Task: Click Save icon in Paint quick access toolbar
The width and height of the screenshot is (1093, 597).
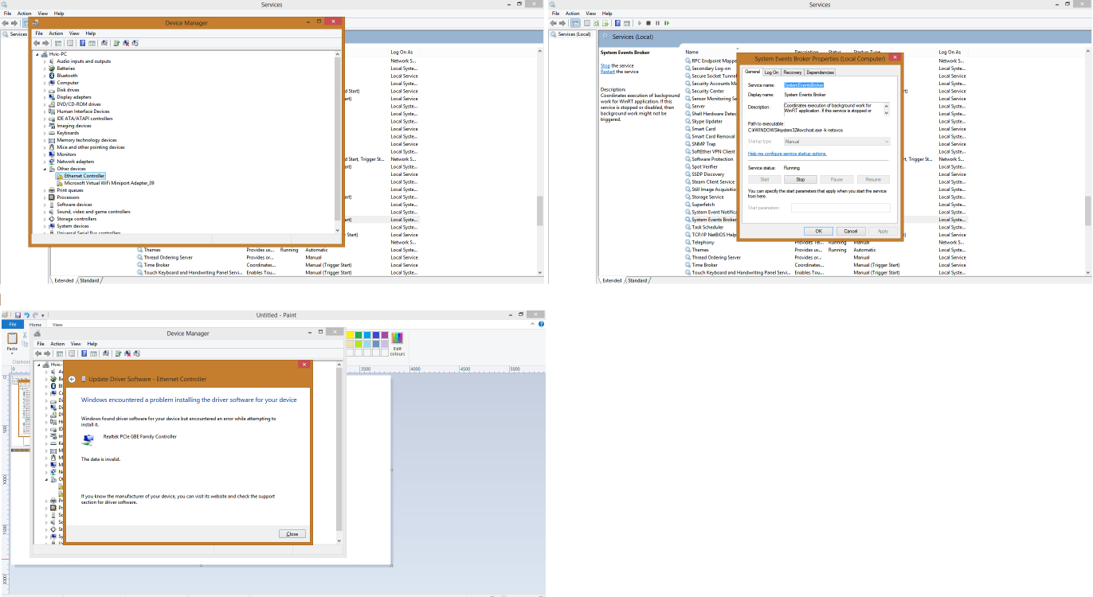Action: (18, 315)
